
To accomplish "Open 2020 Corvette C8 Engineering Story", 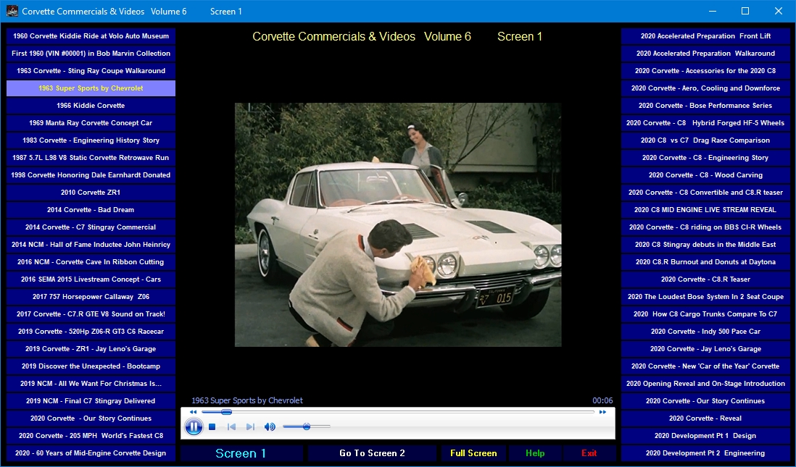I will 705,158.
